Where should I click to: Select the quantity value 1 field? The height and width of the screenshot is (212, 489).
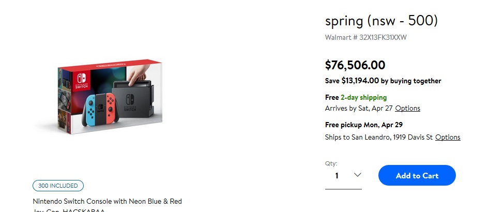pos(343,176)
